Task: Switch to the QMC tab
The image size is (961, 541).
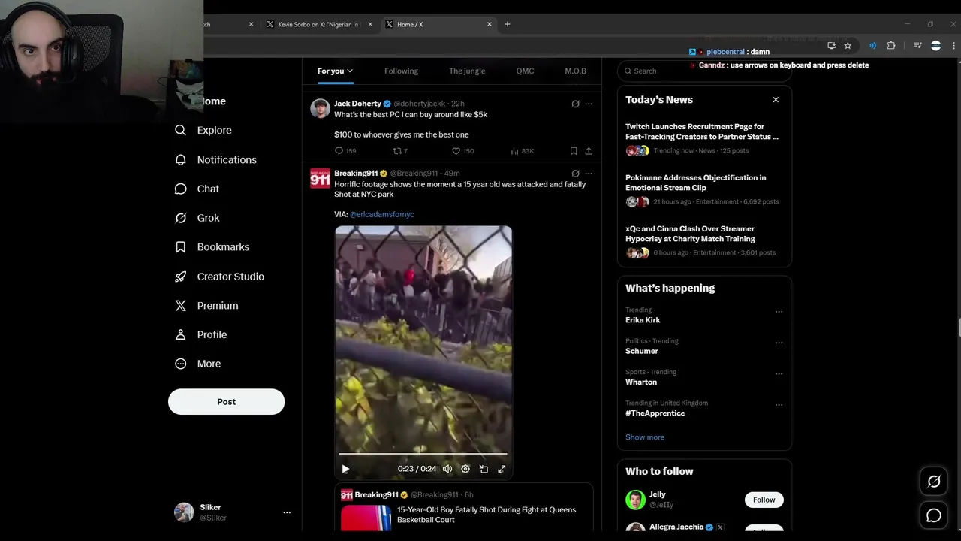Action: pyautogui.click(x=525, y=71)
